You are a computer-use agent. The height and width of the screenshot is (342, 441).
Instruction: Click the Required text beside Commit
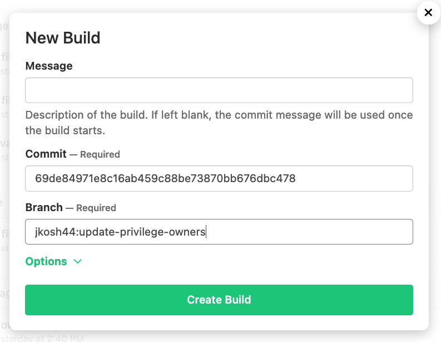click(100, 154)
